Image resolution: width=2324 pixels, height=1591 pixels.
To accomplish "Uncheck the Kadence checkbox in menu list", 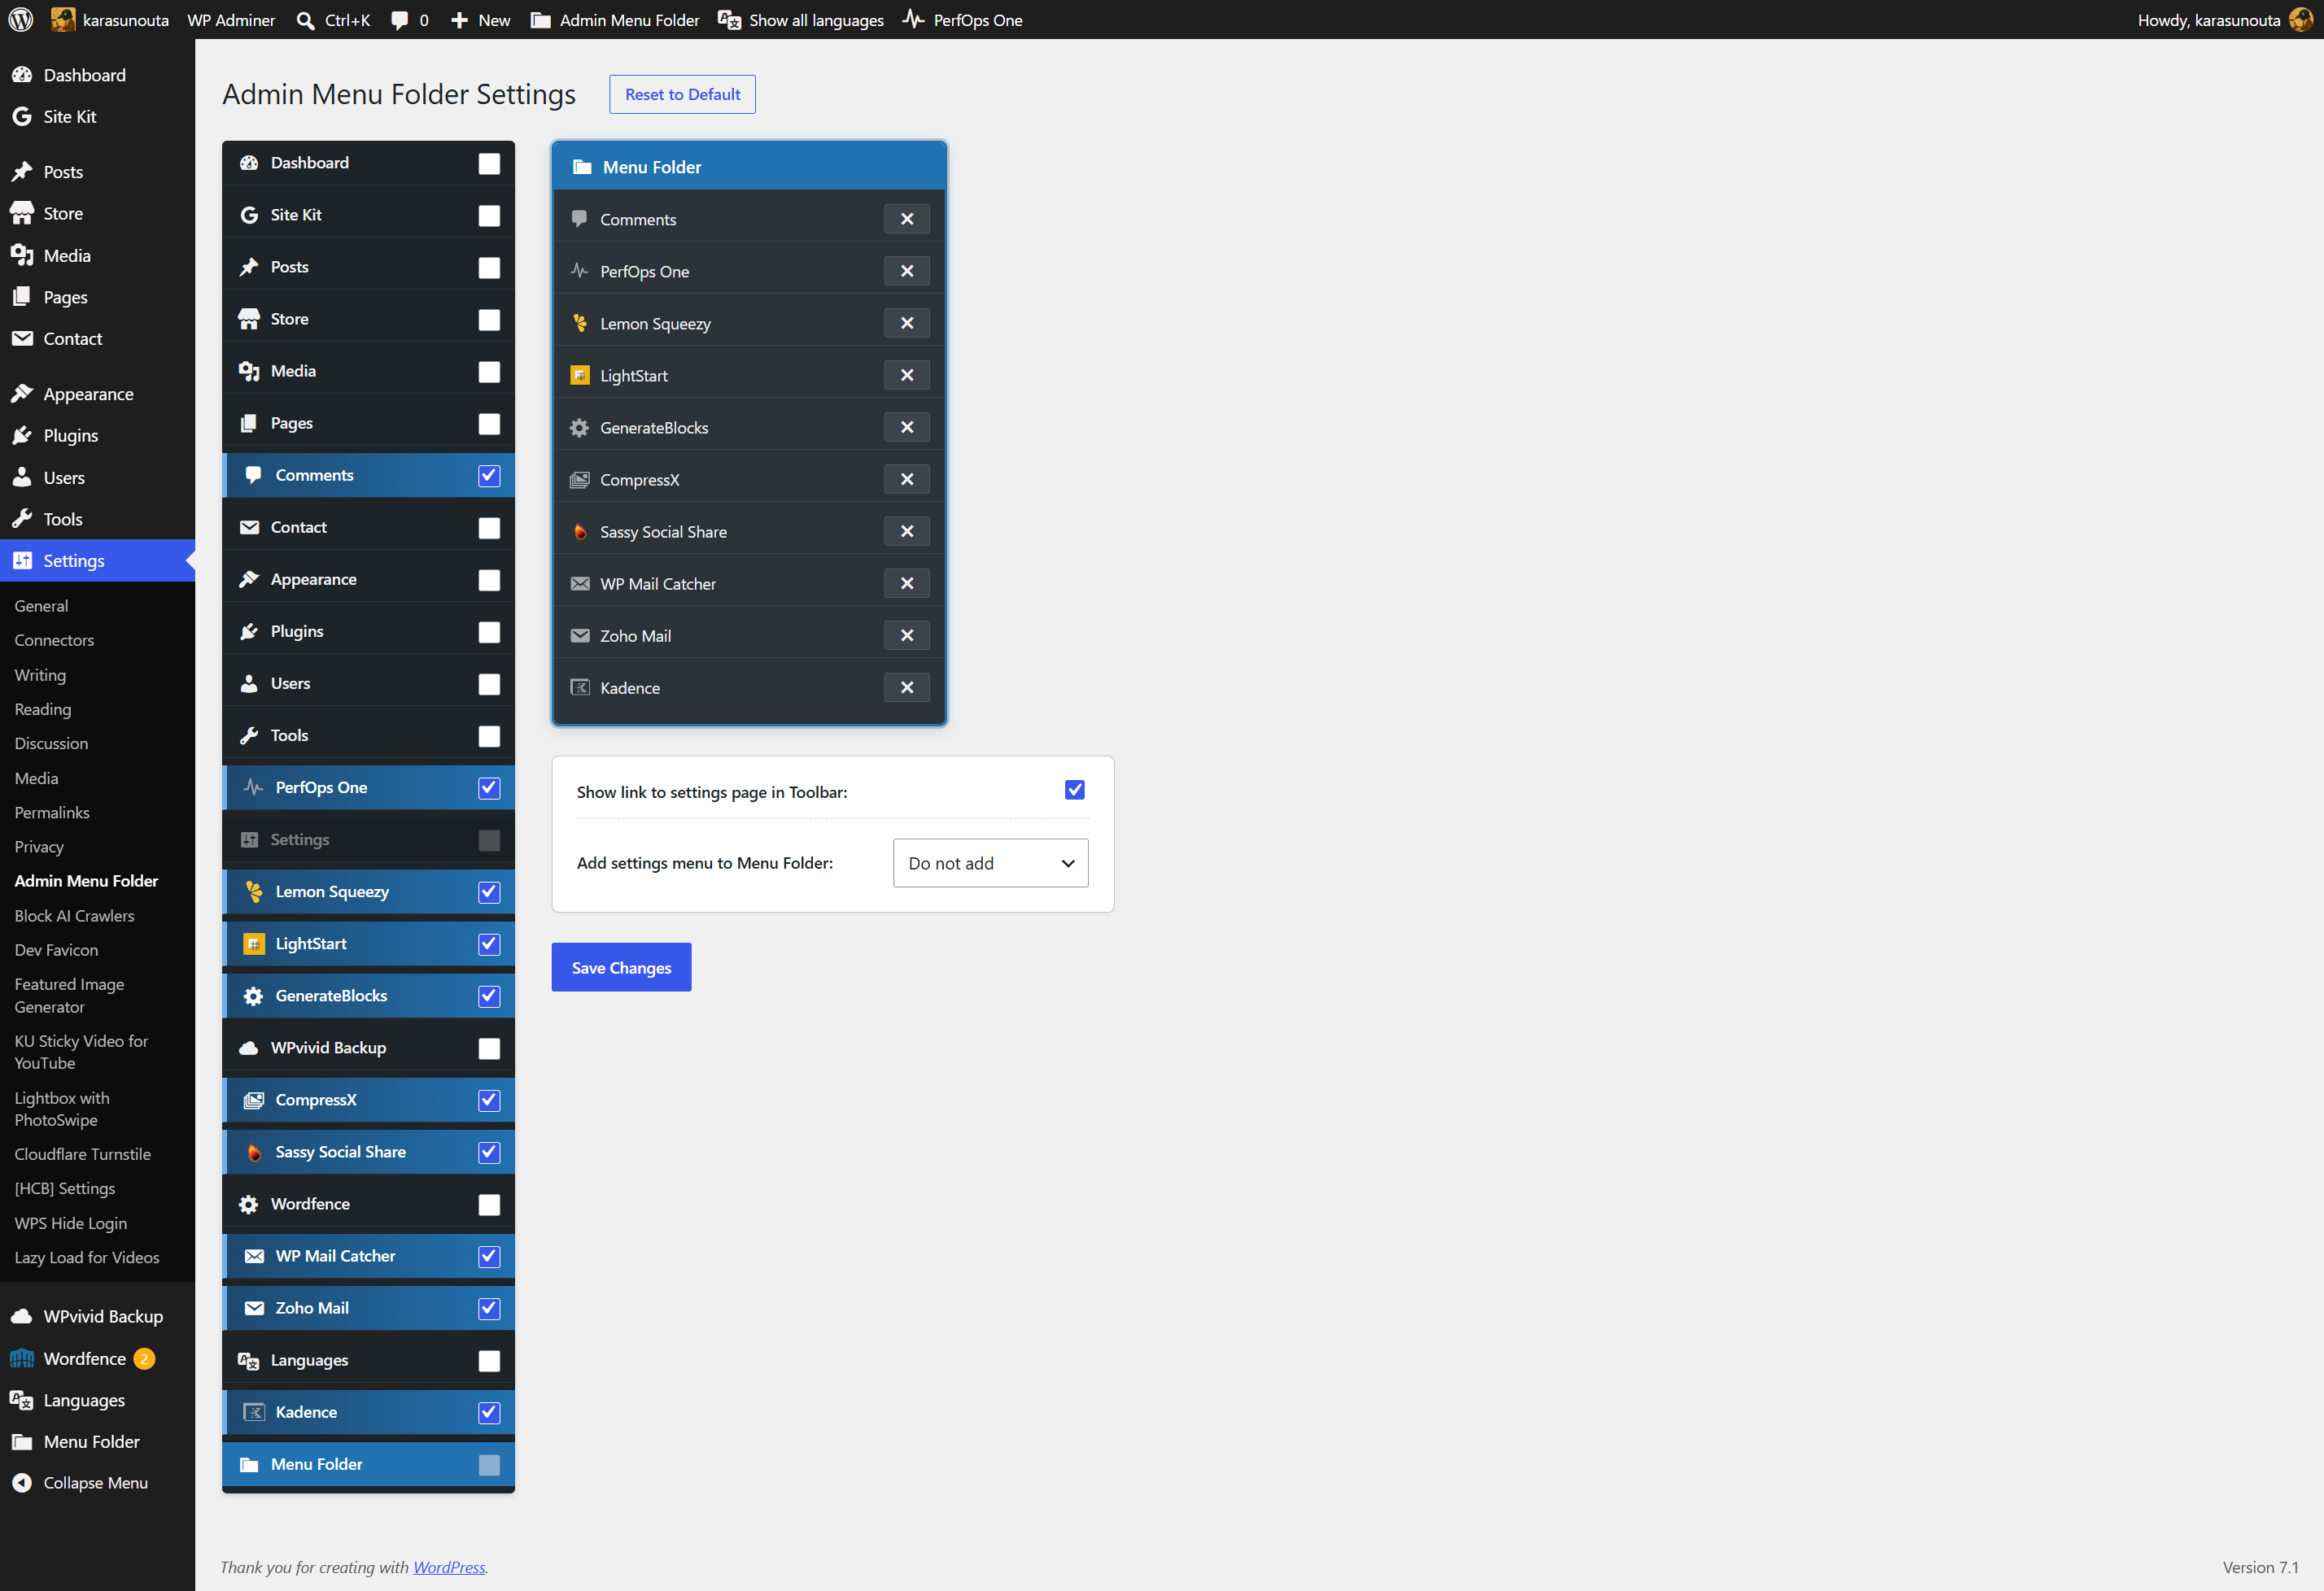I will pyautogui.click(x=489, y=1413).
